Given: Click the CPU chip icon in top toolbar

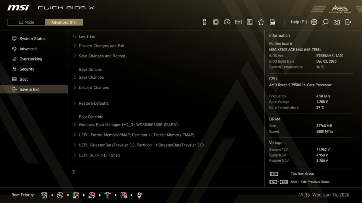Looking at the screenshot, I should [216, 22].
